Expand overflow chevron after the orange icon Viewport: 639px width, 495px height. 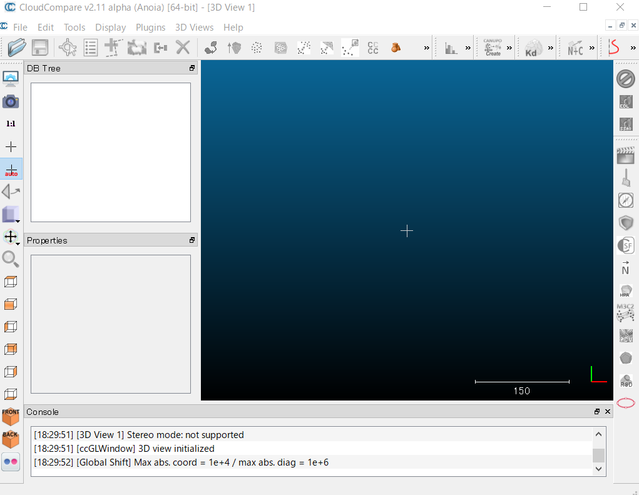[427, 48]
